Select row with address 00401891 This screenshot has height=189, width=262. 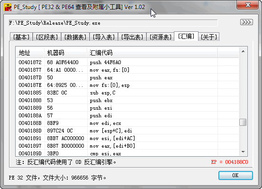pos(127,138)
